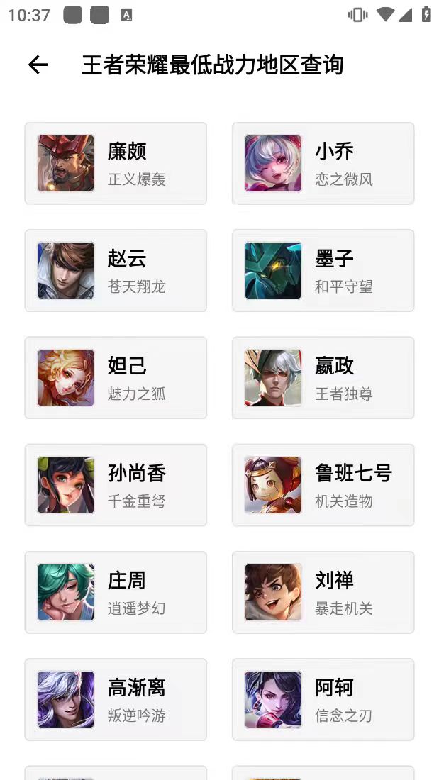
Task: Open the 廉颇 hero avatar
Action: [66, 163]
